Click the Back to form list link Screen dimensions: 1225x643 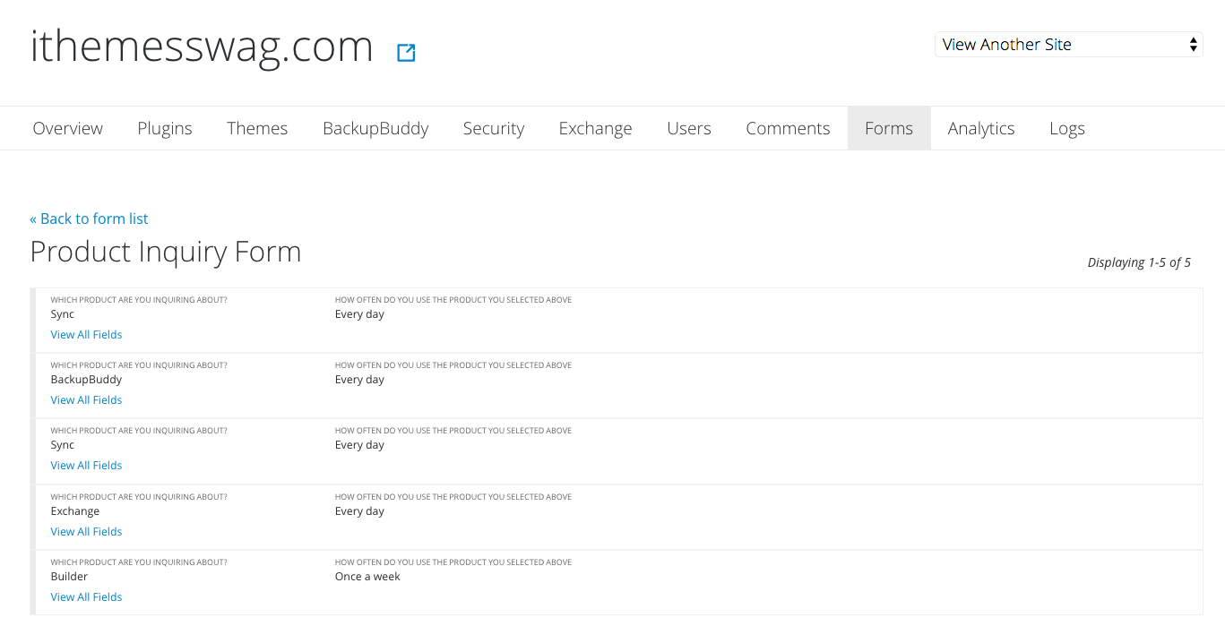(89, 219)
